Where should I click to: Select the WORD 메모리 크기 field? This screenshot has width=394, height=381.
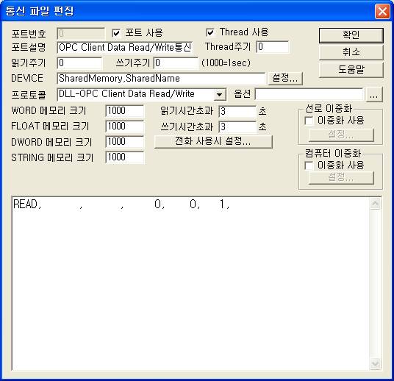[x=125, y=111]
